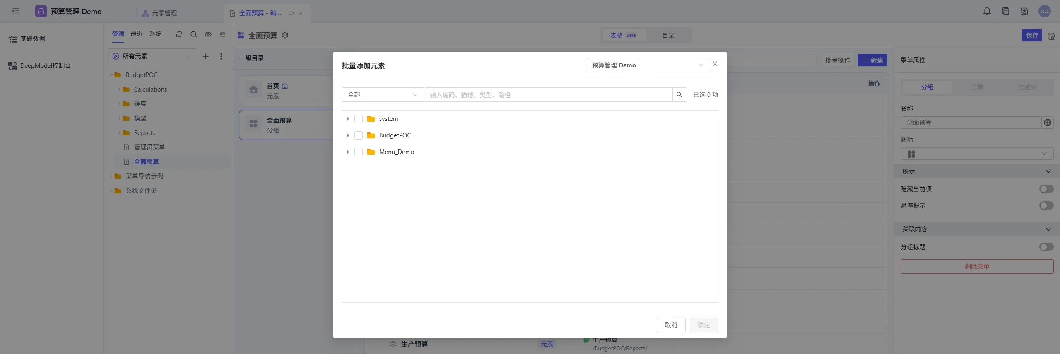The image size is (1060, 354).
Task: Toggle 悬停提示 switch
Action: pos(1046,206)
